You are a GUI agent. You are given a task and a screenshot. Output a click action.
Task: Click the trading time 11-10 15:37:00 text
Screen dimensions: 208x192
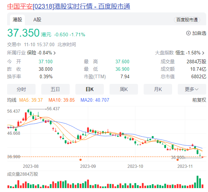[x=39, y=44]
